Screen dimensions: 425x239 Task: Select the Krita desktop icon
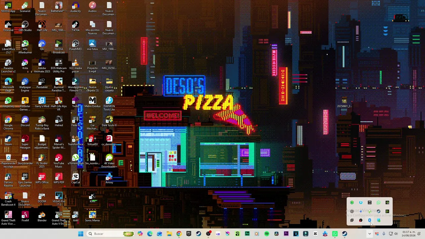click(25, 64)
